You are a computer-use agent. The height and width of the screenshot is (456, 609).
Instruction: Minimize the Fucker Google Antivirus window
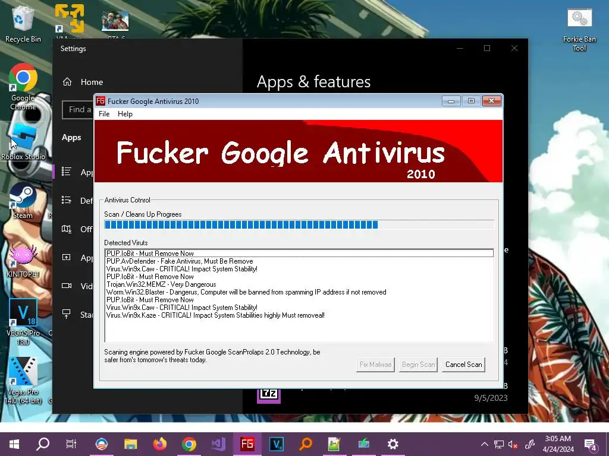[x=451, y=101]
